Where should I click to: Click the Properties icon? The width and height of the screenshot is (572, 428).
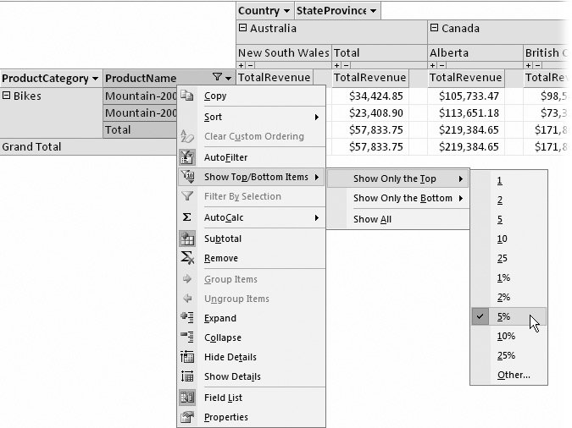187,417
